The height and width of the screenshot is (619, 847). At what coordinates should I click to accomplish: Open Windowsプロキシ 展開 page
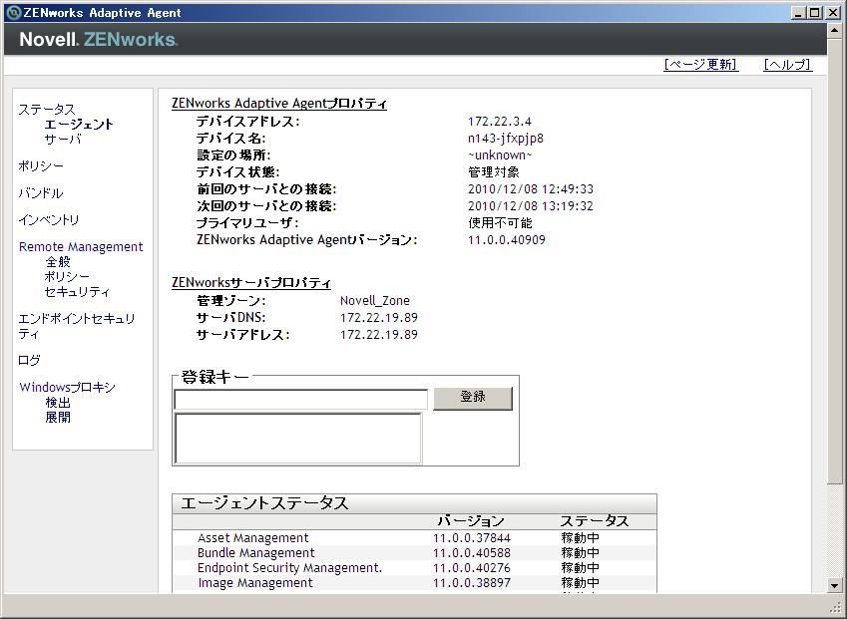(x=58, y=418)
